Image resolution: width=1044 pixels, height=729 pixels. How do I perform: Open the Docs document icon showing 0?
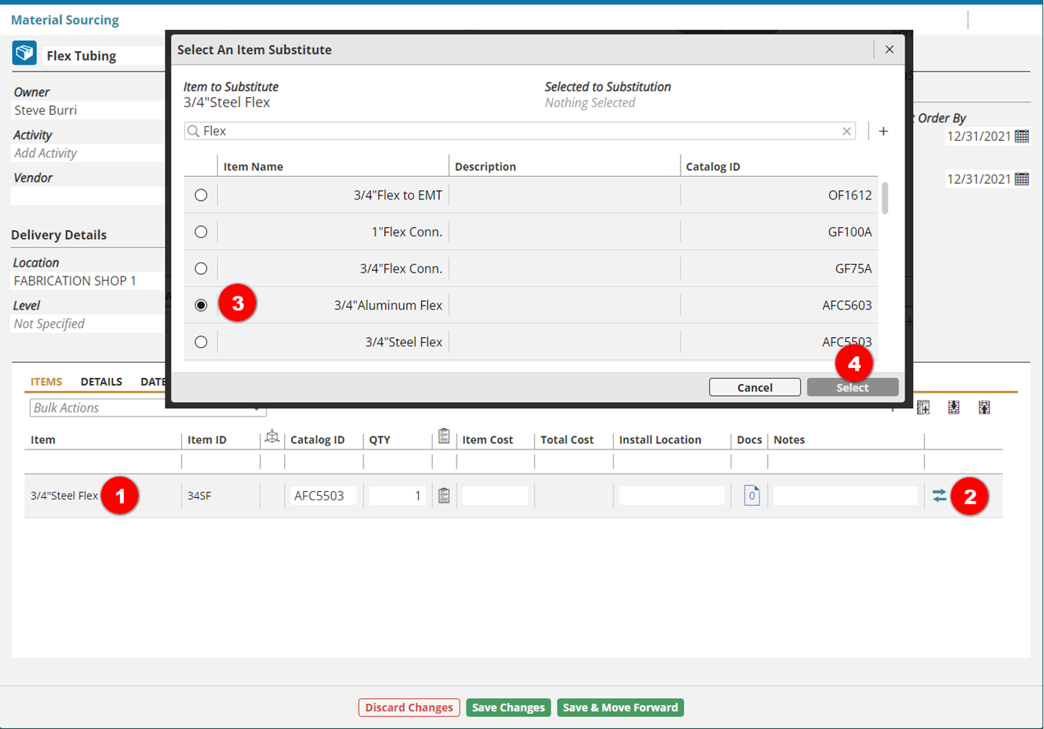click(x=751, y=496)
